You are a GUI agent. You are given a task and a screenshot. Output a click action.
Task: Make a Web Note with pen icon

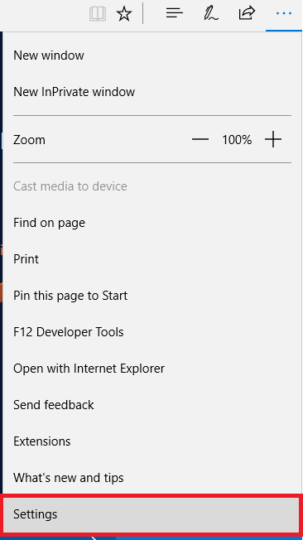pyautogui.click(x=211, y=14)
